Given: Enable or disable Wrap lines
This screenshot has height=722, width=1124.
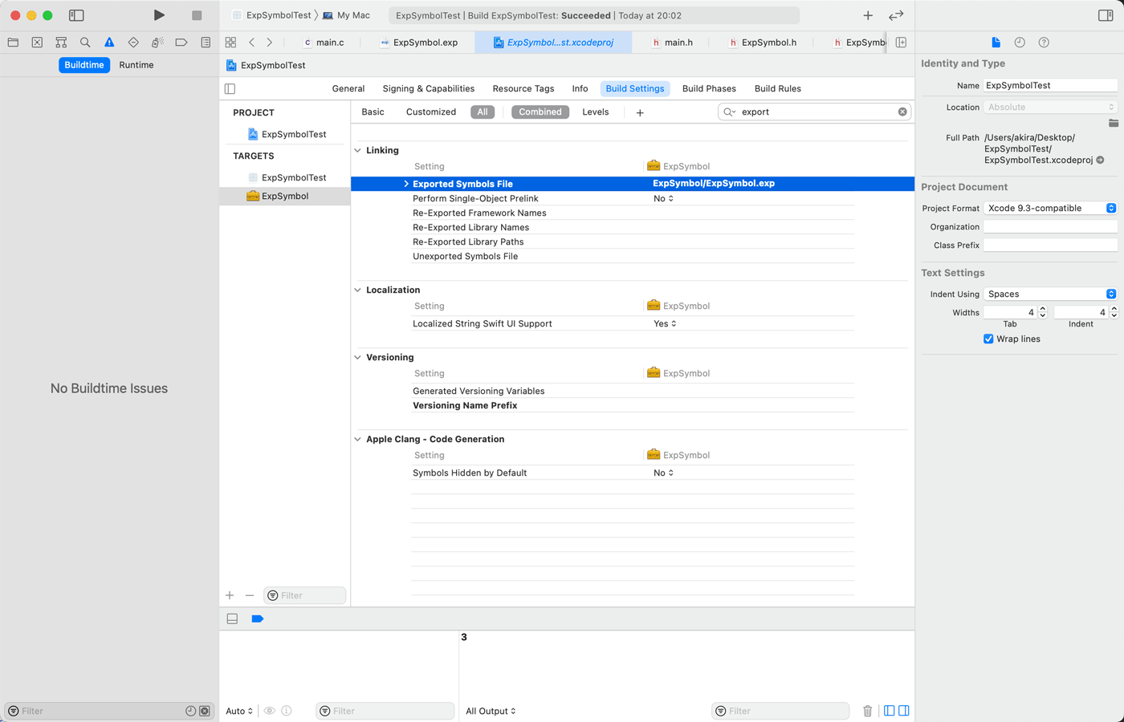Looking at the screenshot, I should [x=988, y=339].
